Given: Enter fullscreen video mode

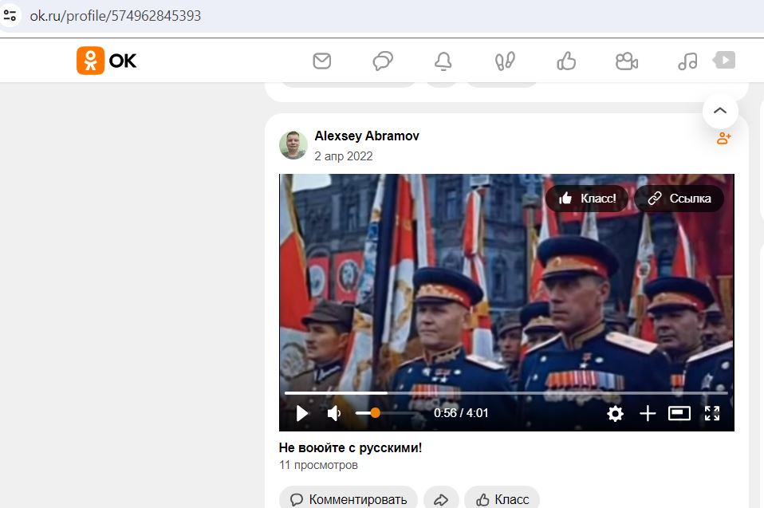Looking at the screenshot, I should point(712,414).
